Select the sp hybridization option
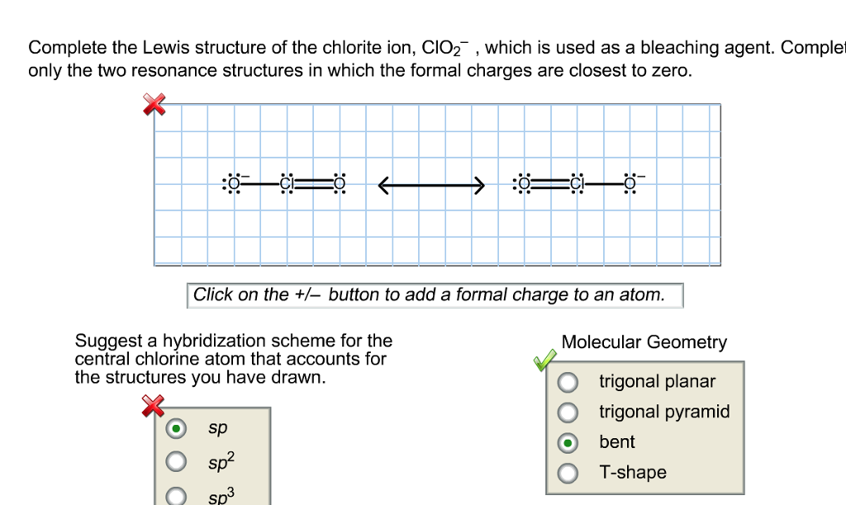The image size is (846, 505). [175, 427]
